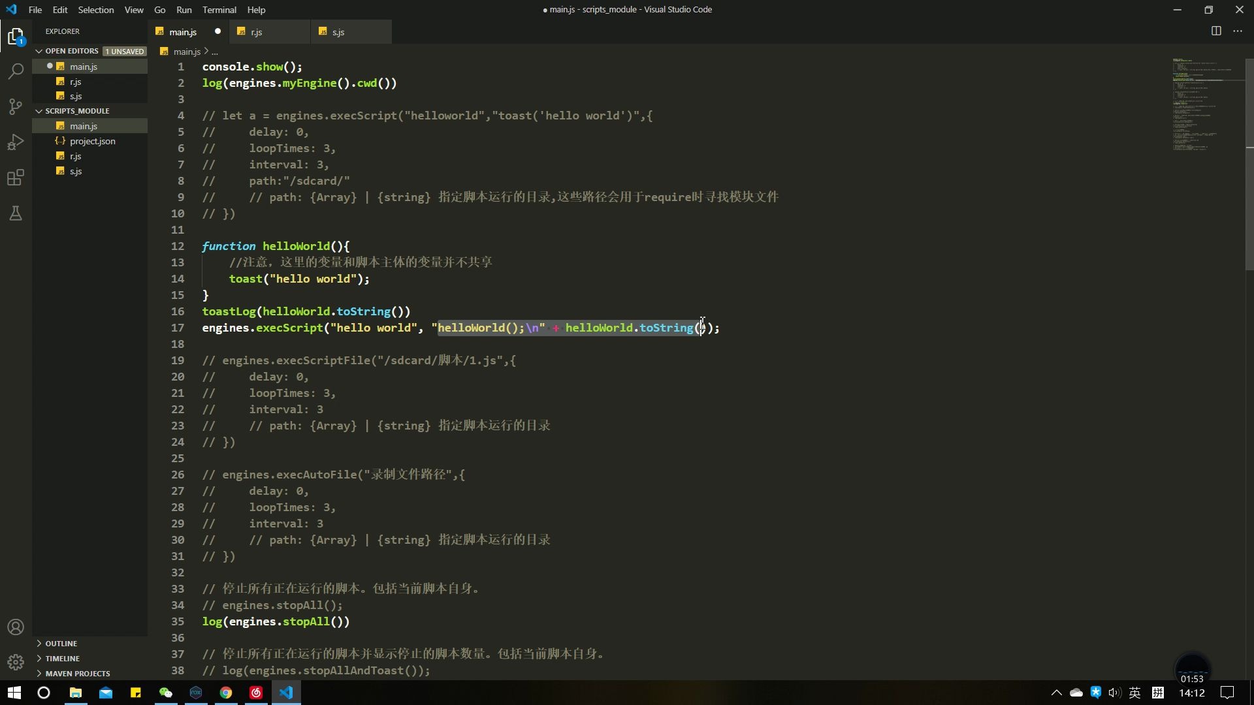Open the Manage gear settings
Screen dimensions: 1254x705
(16, 662)
